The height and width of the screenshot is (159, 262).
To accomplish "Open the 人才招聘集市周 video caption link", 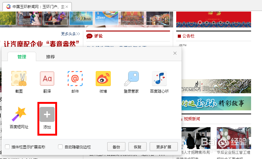I will [196, 152].
